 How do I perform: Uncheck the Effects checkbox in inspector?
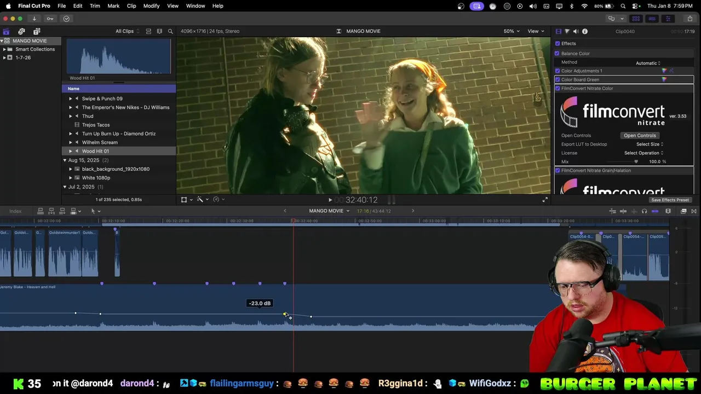(558, 44)
